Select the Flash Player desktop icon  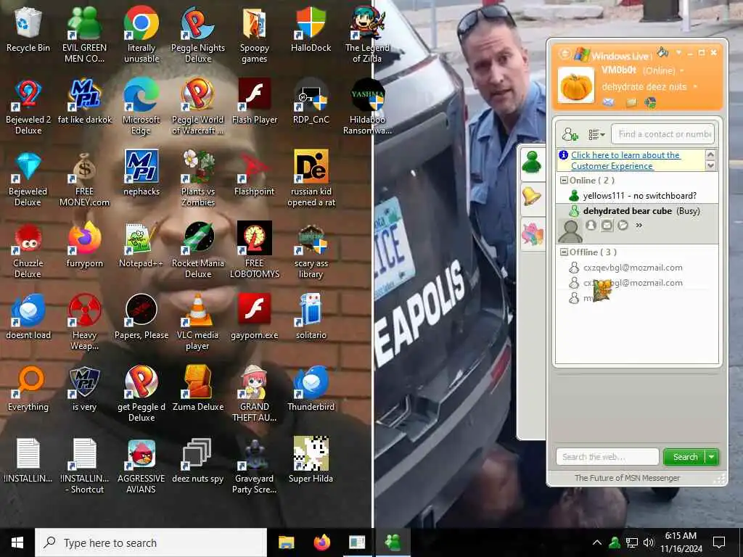click(255, 102)
